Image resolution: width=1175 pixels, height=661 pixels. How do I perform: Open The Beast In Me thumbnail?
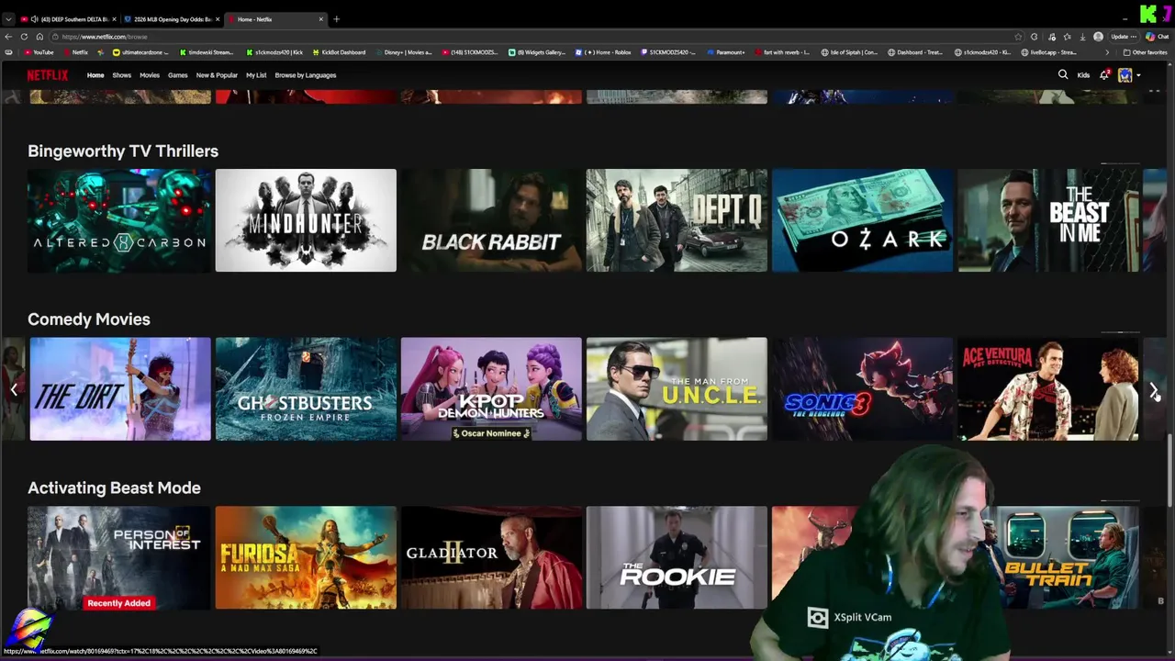click(1048, 220)
